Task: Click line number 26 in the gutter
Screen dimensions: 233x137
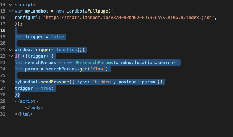Action: click(x=3, y=82)
